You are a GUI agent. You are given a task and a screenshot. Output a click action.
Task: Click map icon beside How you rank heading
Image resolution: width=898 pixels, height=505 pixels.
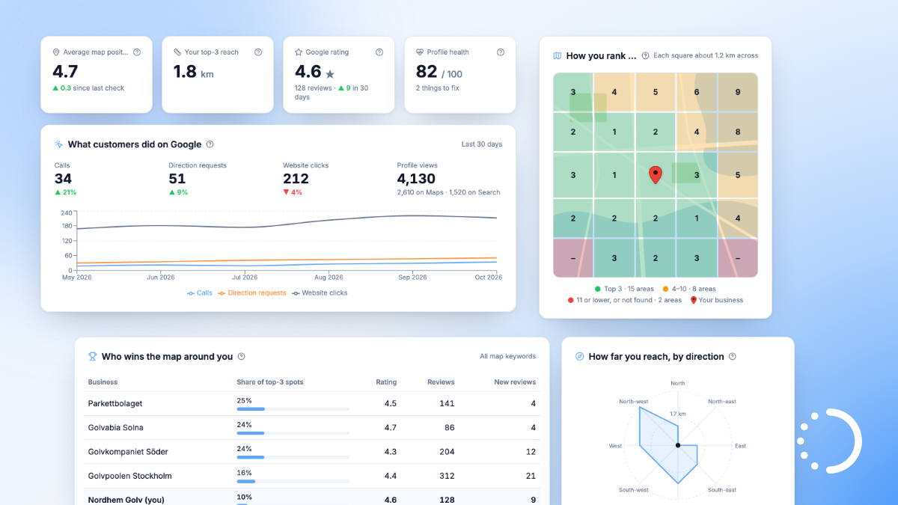(557, 55)
